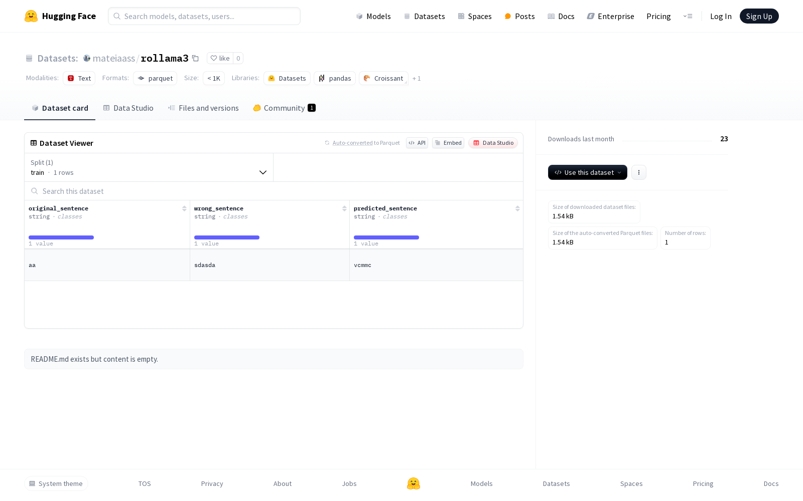Screen dimensions: 803x501
Task: Open the Privacy footer link
Action: click(x=212, y=483)
